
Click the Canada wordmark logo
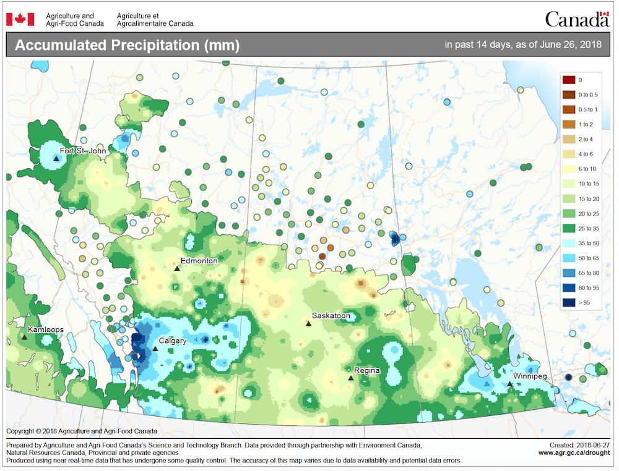(x=577, y=19)
